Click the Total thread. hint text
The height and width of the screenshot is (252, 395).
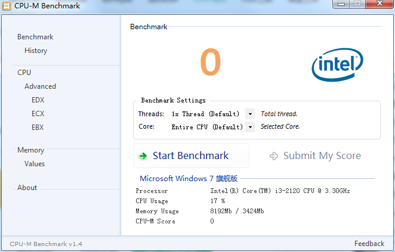(279, 114)
